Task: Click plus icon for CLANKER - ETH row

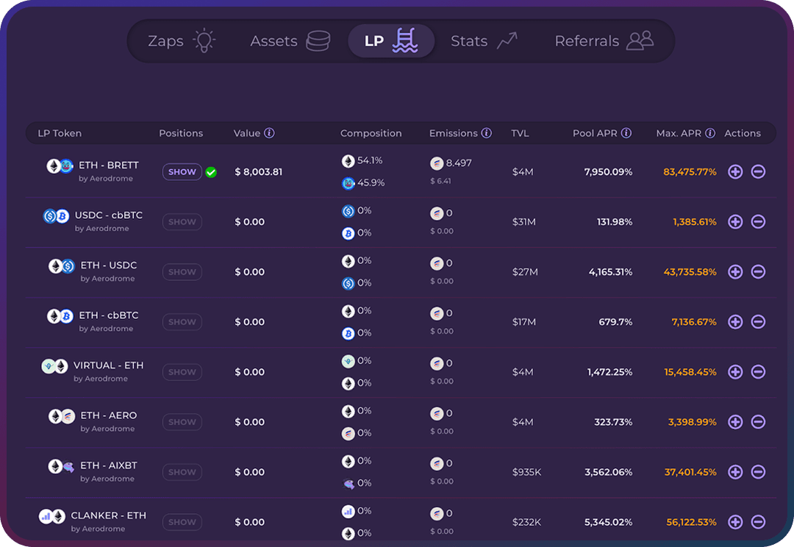Action: click(x=735, y=522)
